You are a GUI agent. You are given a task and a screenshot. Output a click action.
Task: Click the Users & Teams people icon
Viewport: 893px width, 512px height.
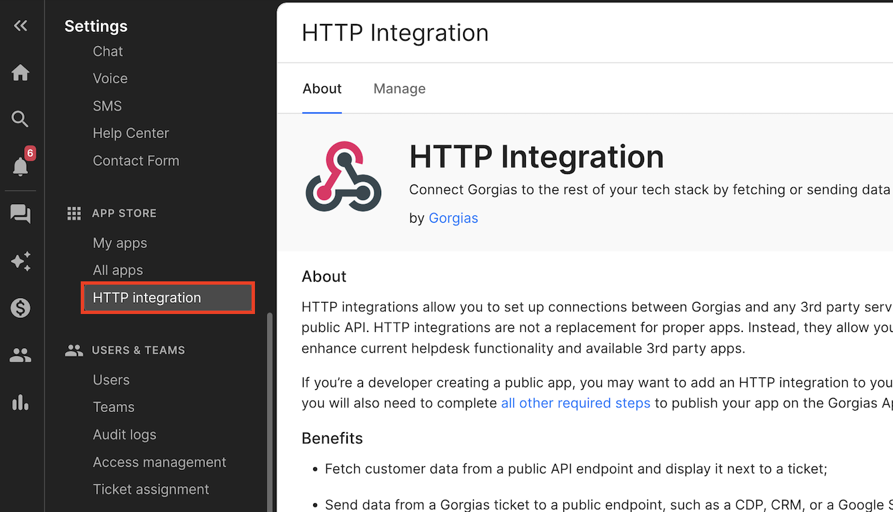click(x=74, y=350)
